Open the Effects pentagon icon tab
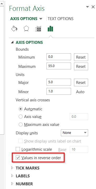 point(26,29)
